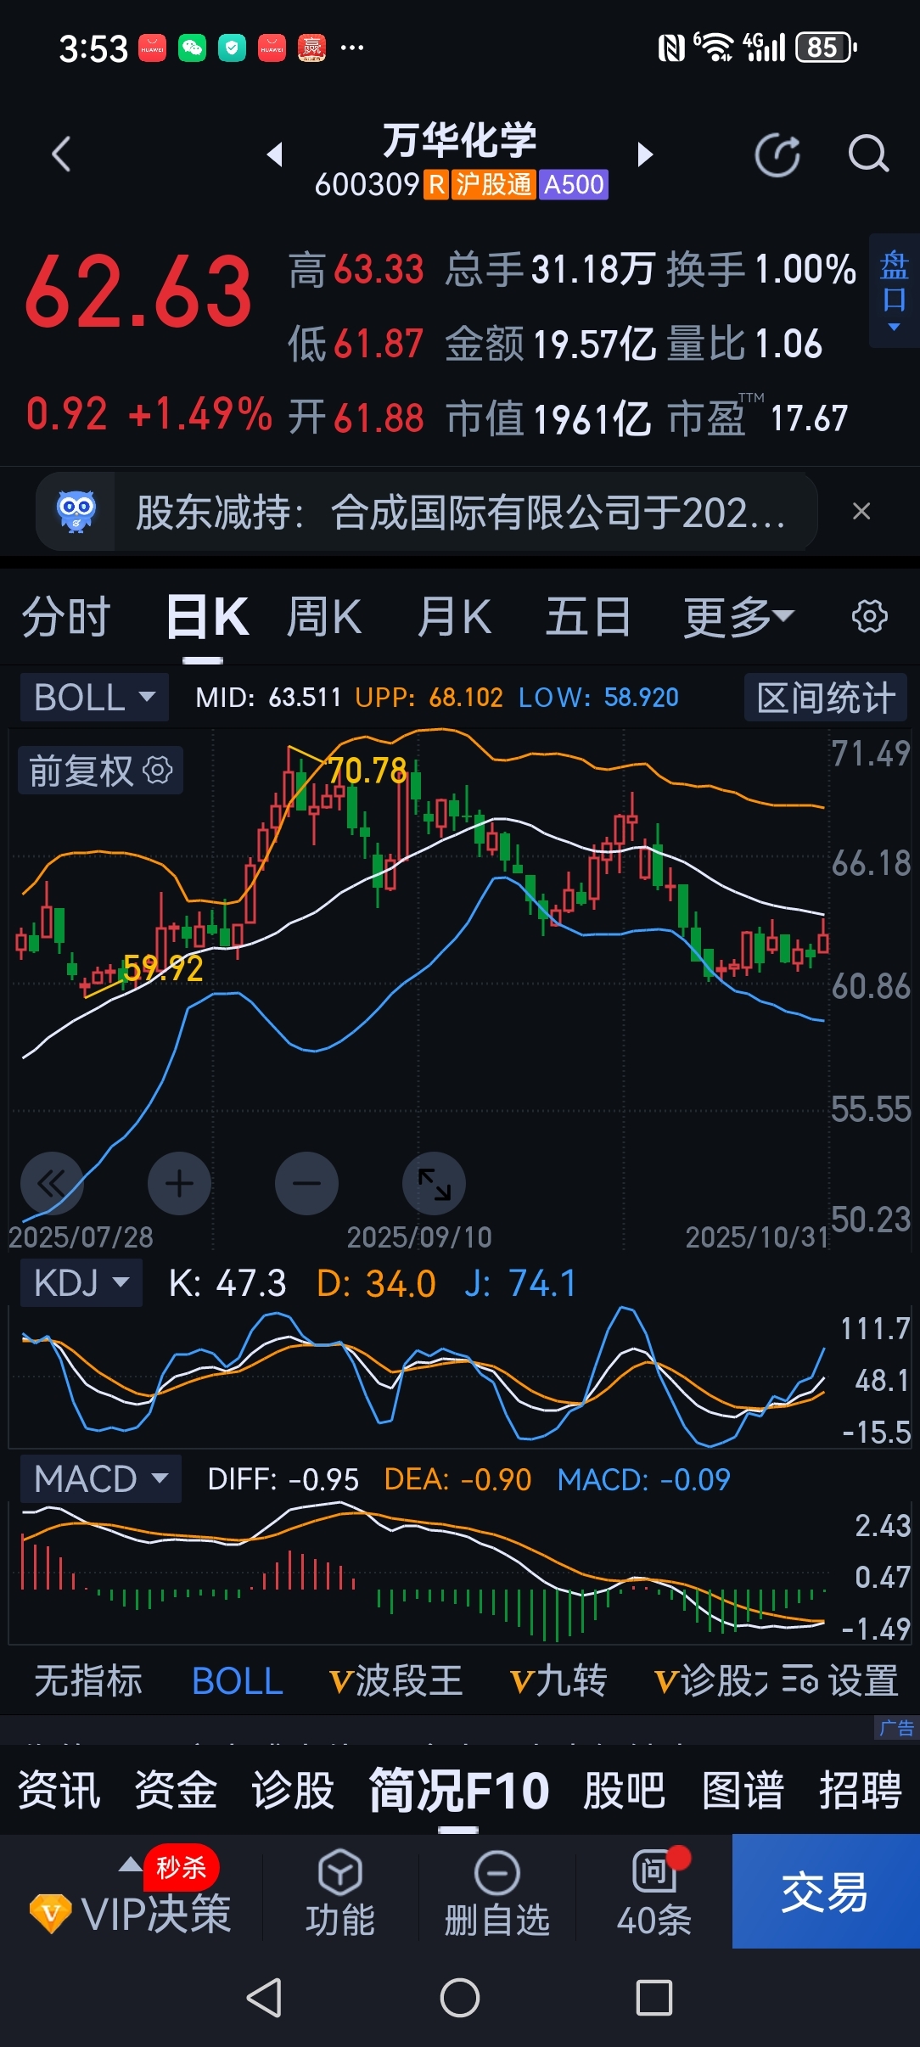This screenshot has width=920, height=2047.
Task: Select V九转 indicator option
Action: tap(558, 1680)
